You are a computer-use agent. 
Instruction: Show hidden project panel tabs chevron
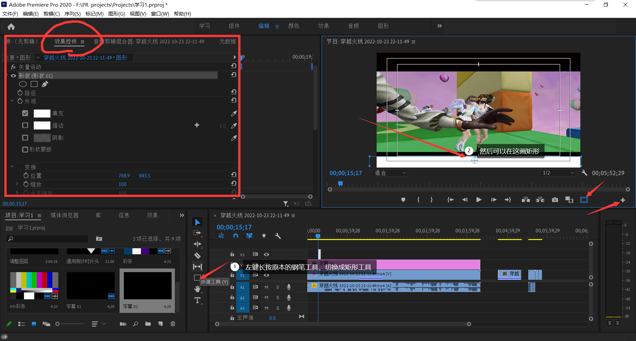click(182, 215)
